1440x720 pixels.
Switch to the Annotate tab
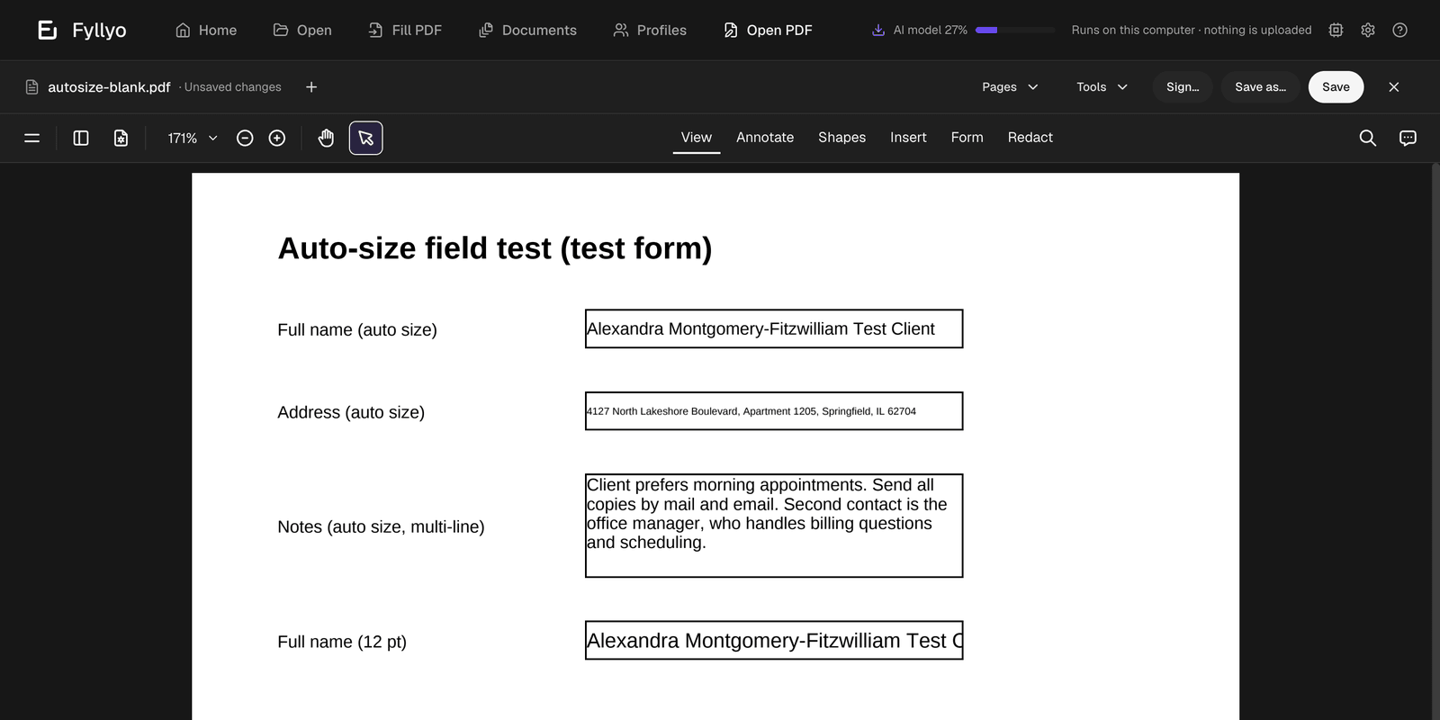pos(765,138)
